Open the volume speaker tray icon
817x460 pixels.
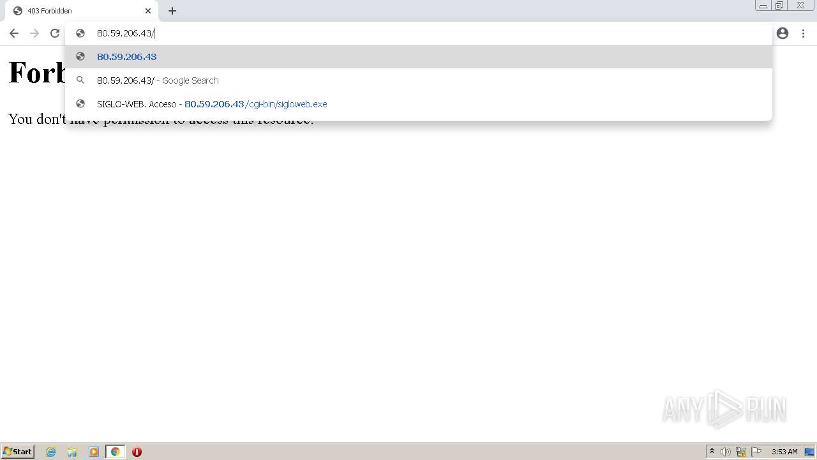pos(726,452)
